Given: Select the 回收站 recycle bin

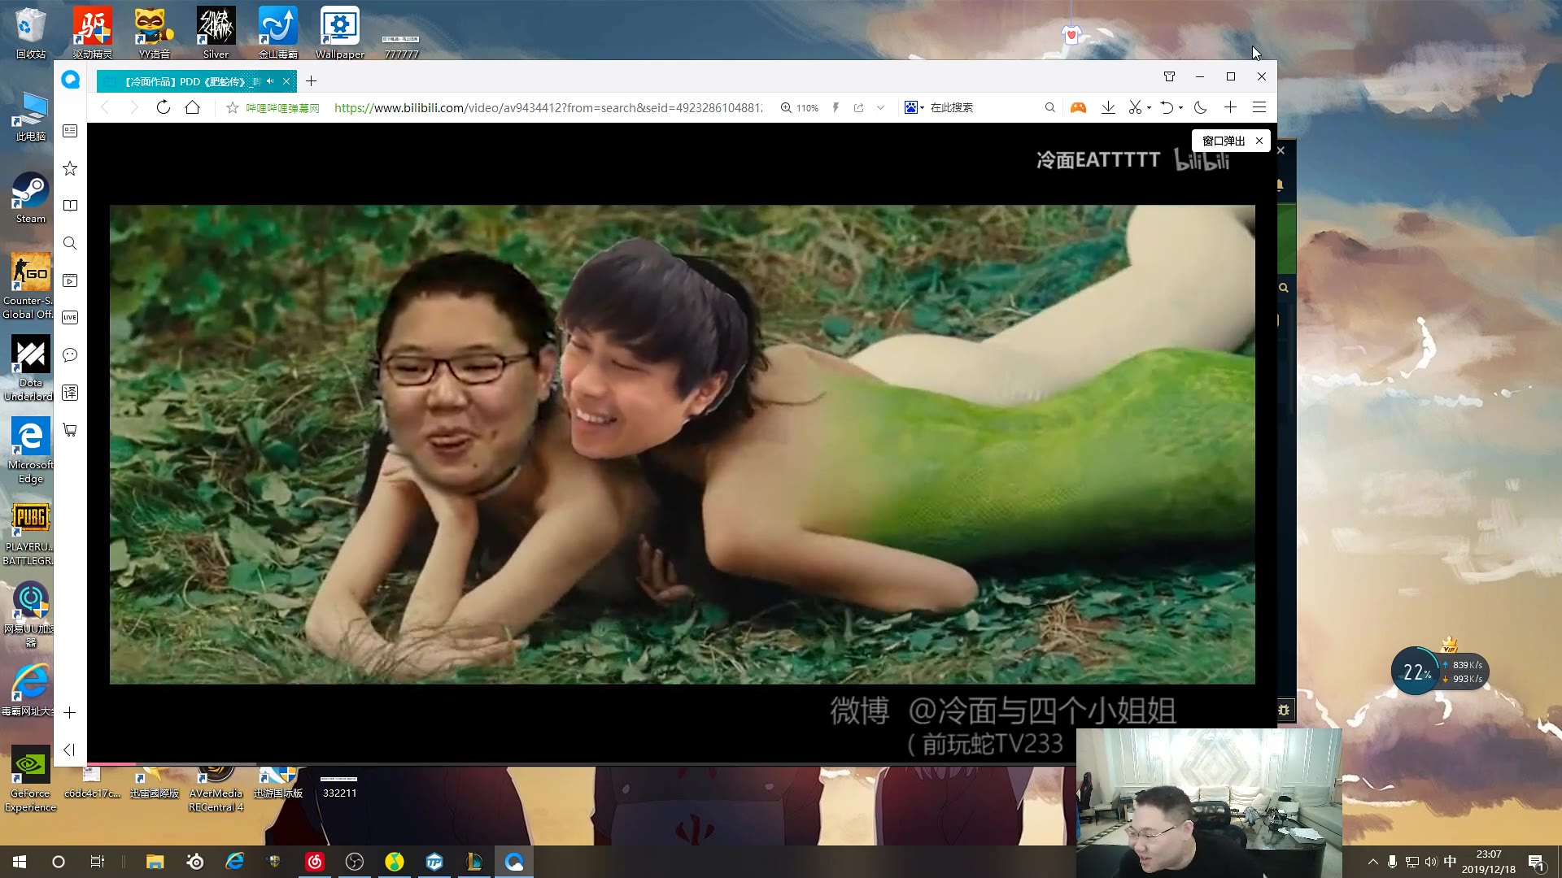Looking at the screenshot, I should pyautogui.click(x=30, y=33).
